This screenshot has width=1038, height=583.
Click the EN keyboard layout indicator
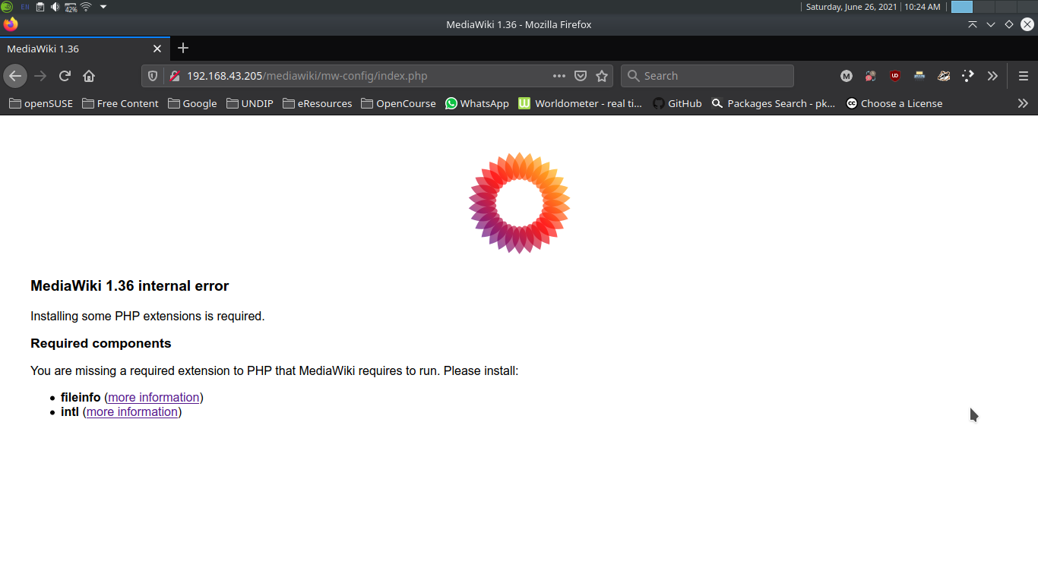[25, 7]
